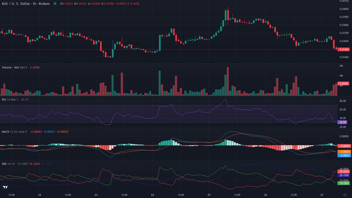Click date 22 on the time axis

pos(40,195)
